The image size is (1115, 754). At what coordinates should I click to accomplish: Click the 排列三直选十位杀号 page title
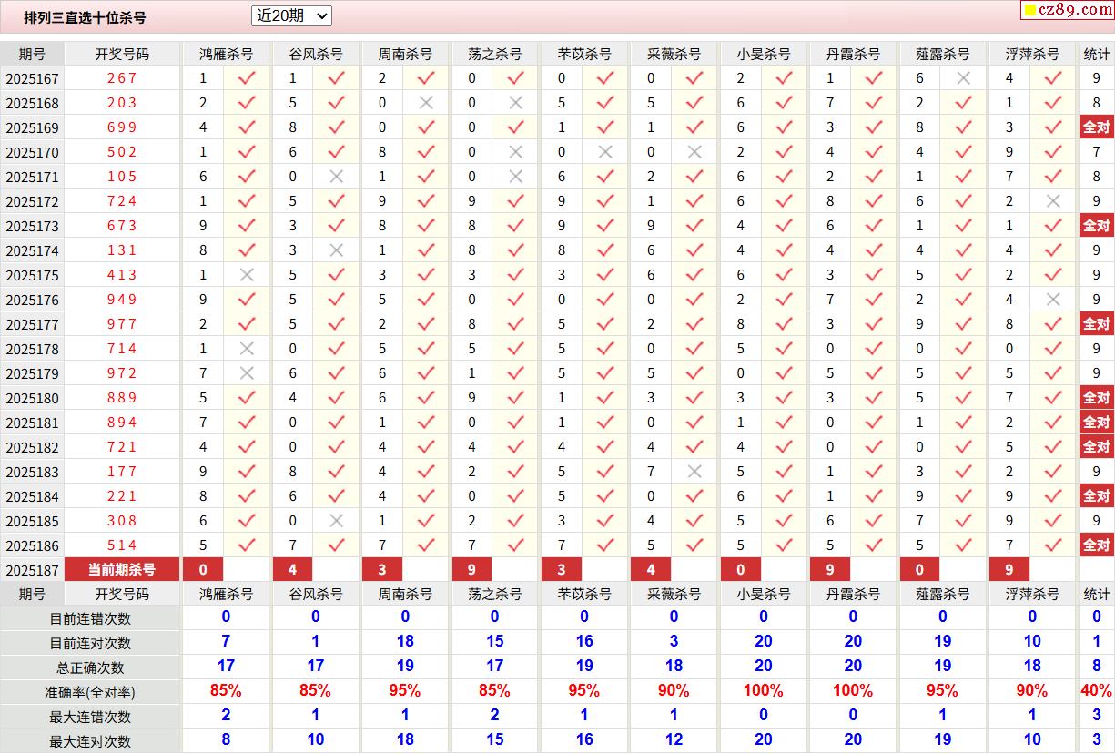(85, 17)
